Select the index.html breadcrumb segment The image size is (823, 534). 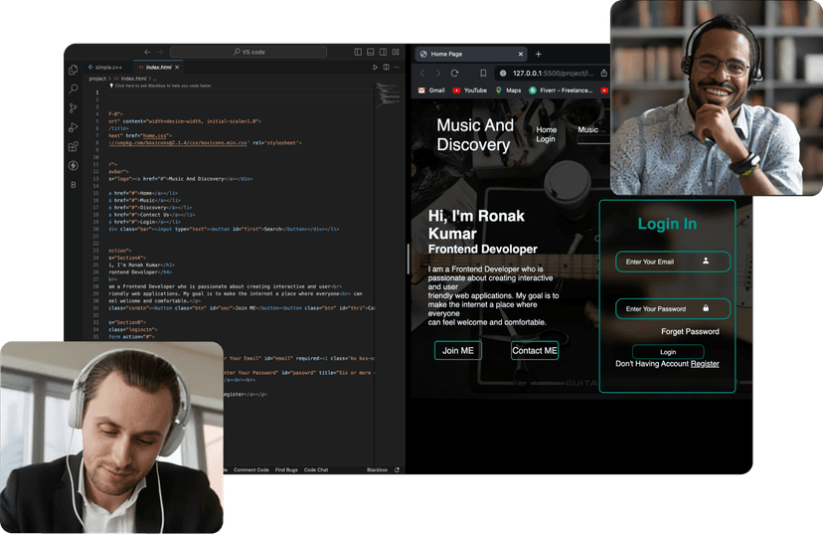pyautogui.click(x=133, y=79)
